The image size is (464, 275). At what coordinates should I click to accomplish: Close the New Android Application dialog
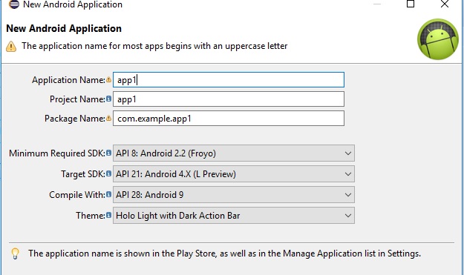tap(445, 4)
